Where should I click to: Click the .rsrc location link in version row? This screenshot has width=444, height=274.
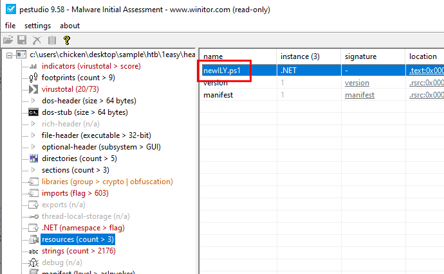coord(427,83)
